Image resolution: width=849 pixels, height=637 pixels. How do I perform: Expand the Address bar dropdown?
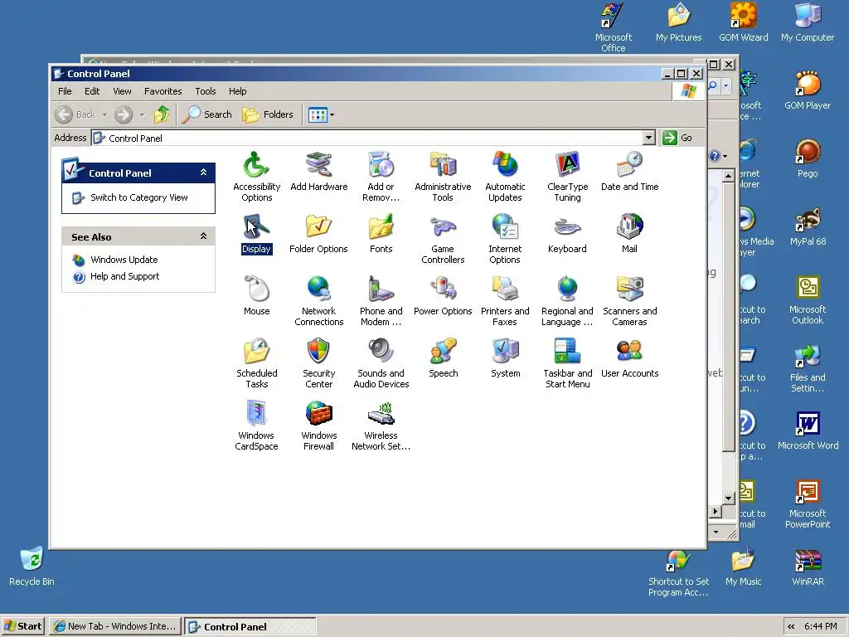tap(648, 138)
